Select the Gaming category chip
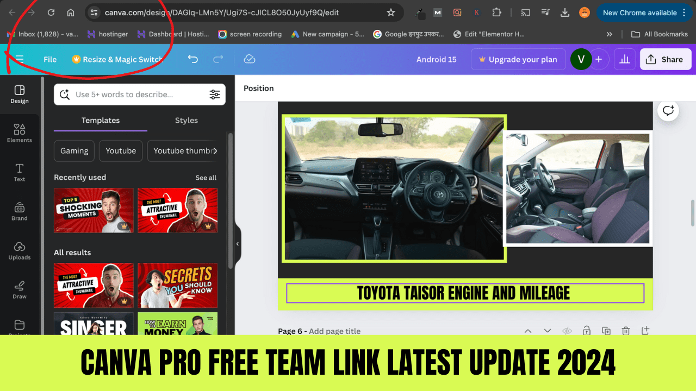696x391 pixels. 74,151
